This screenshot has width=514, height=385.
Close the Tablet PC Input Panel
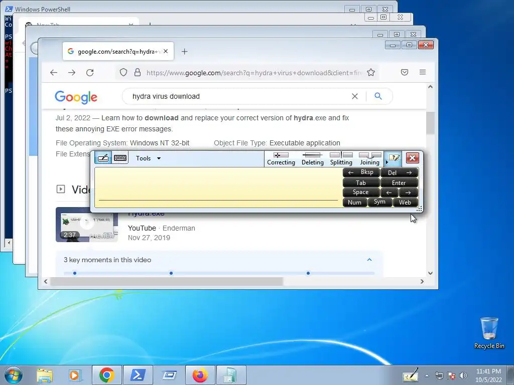[x=413, y=158]
